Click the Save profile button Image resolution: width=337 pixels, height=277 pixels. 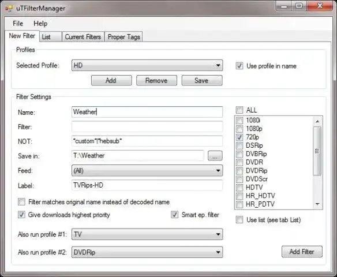click(x=202, y=80)
